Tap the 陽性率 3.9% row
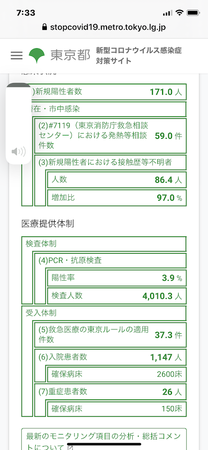 tap(117, 278)
